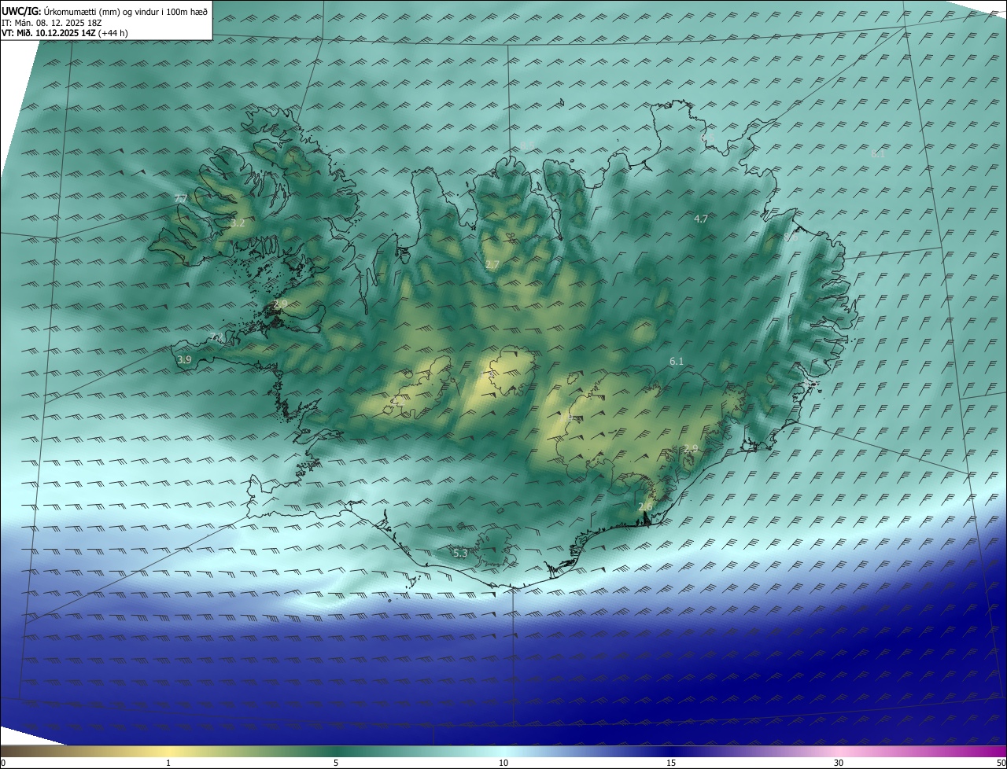Click the 3.2 value label on the map

tap(238, 223)
